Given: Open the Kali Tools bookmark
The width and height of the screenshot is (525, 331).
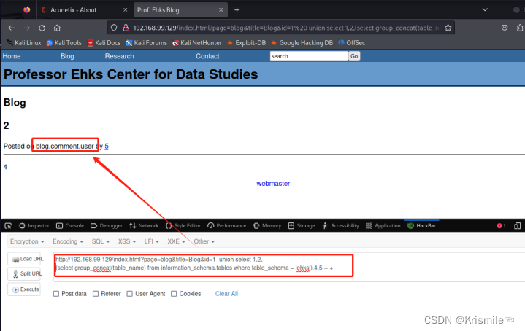Looking at the screenshot, I should (64, 43).
